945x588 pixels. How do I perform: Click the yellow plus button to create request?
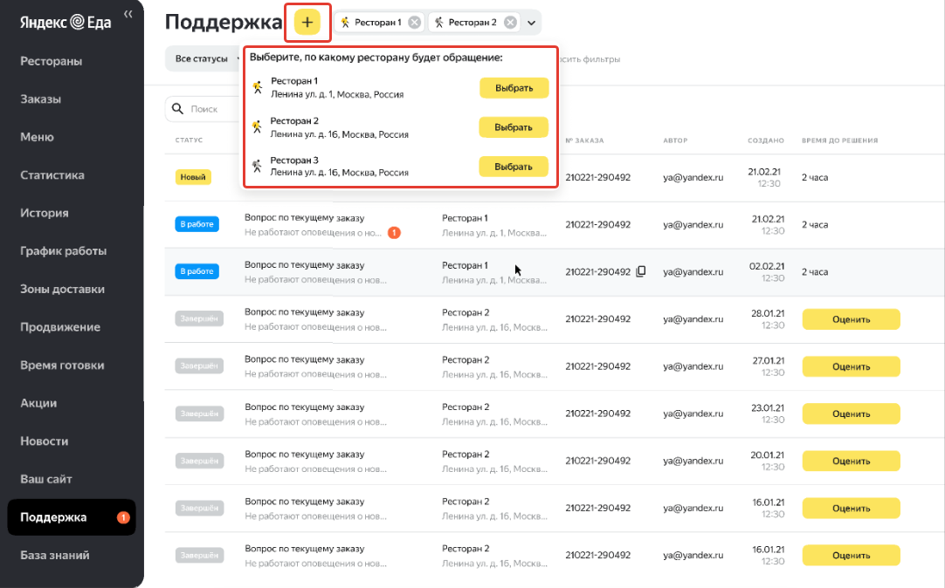click(x=307, y=23)
